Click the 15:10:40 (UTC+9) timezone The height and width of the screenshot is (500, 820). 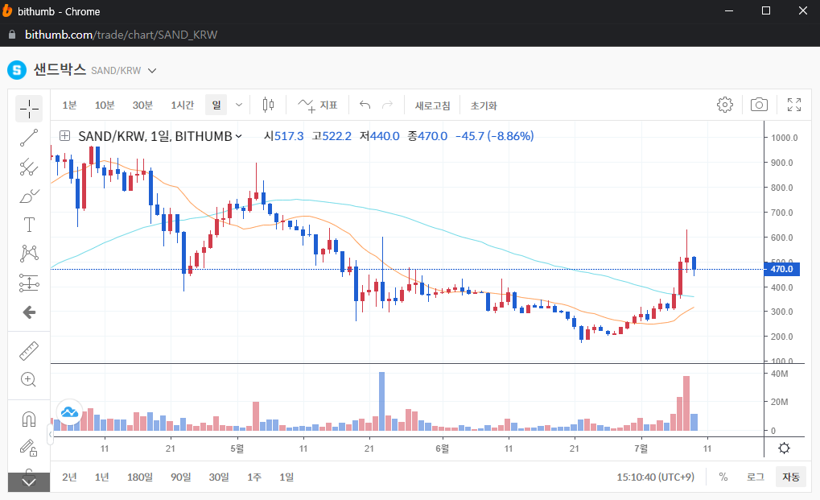click(x=655, y=477)
